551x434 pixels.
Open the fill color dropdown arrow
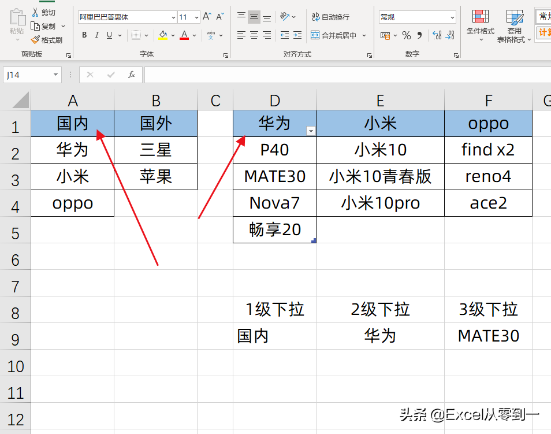coord(173,35)
